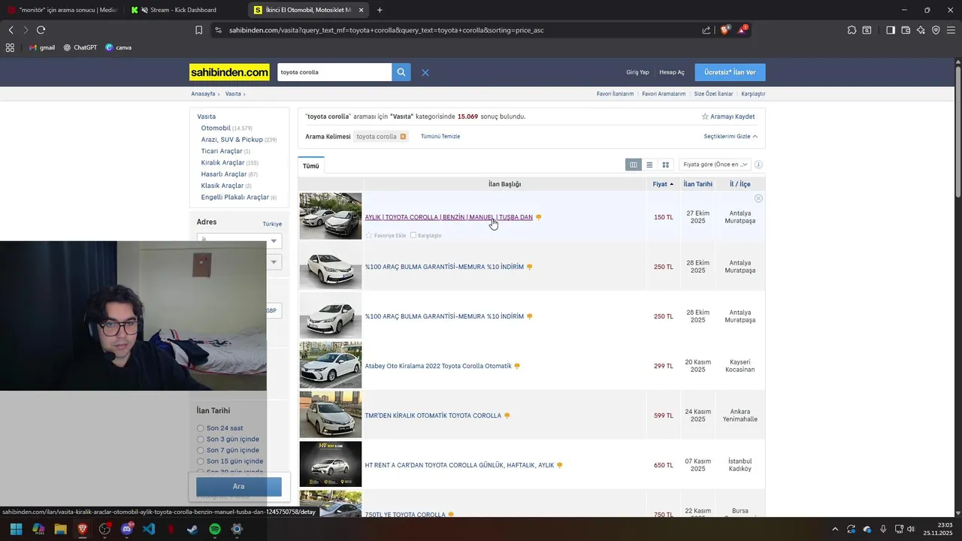Show hidden system tray icons
Screen dimensions: 962x541
click(x=833, y=529)
